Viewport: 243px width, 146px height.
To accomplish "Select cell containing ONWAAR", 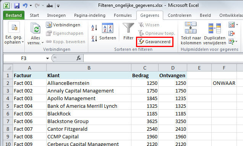I will point(224,83).
